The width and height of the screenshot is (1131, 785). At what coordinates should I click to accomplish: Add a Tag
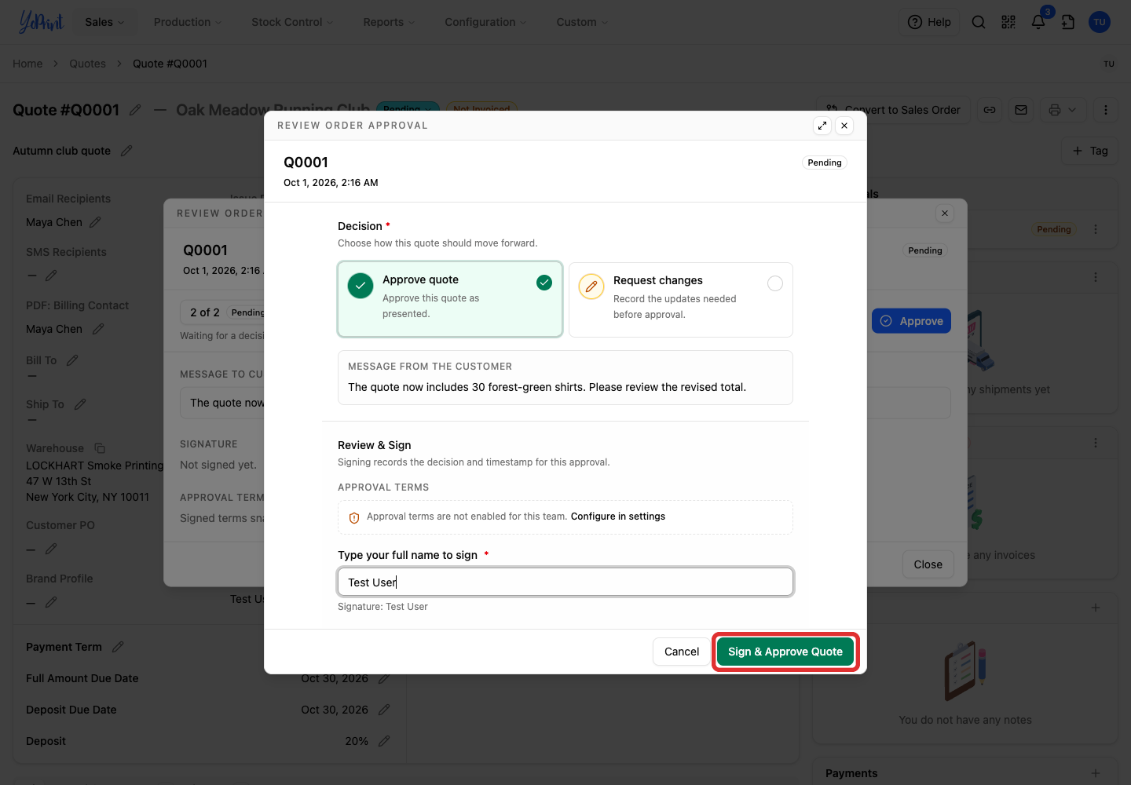click(x=1090, y=151)
